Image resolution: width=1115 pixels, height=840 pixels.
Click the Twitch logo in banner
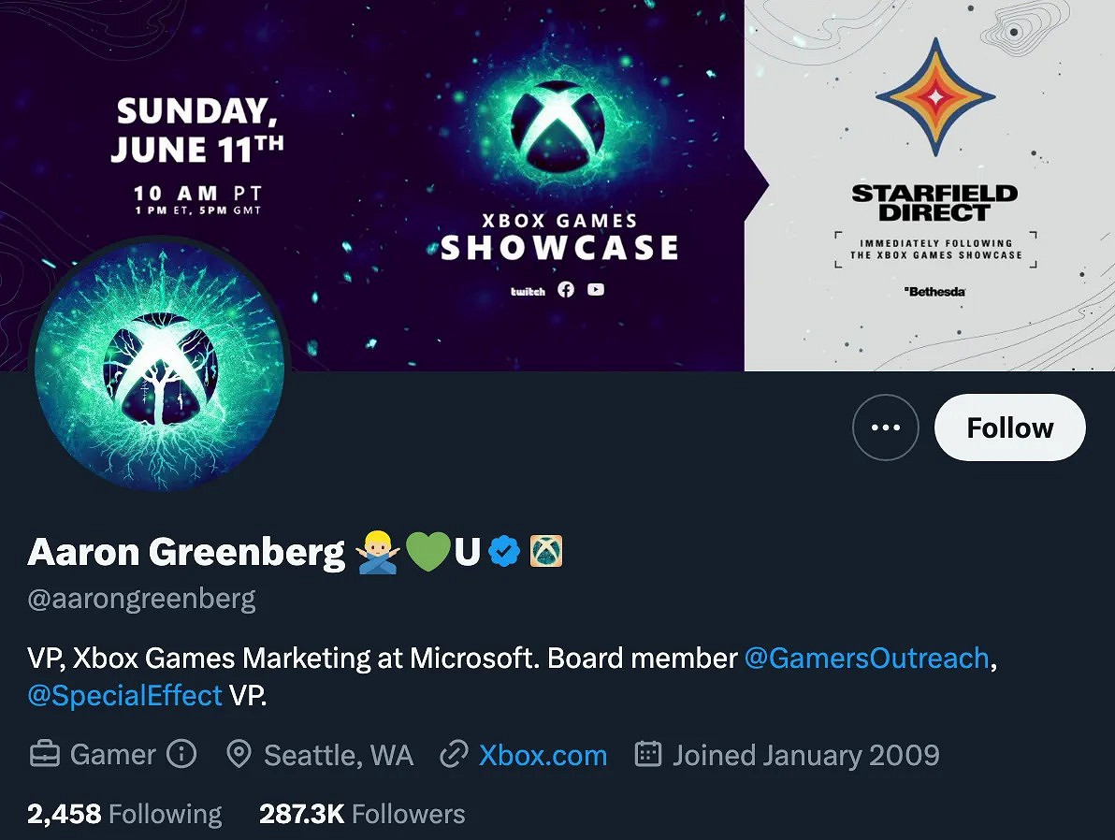[x=528, y=291]
